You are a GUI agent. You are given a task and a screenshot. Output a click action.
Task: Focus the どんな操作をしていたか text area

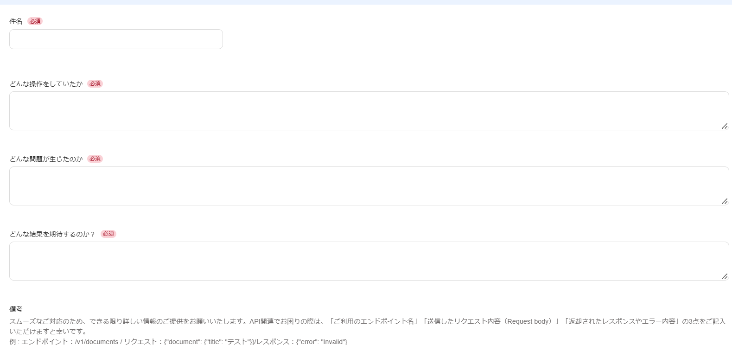pyautogui.click(x=369, y=111)
